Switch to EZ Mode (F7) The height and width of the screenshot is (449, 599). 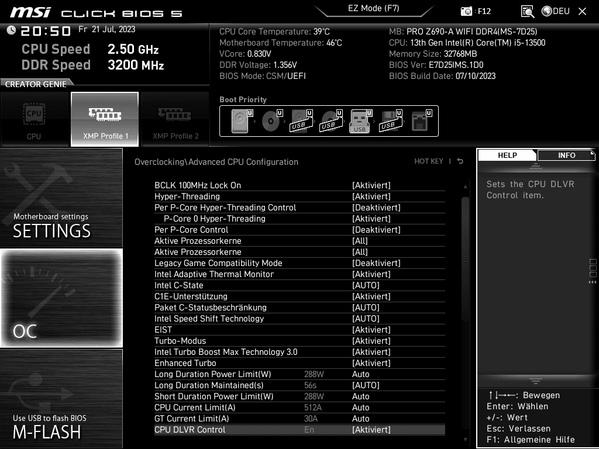(x=373, y=8)
